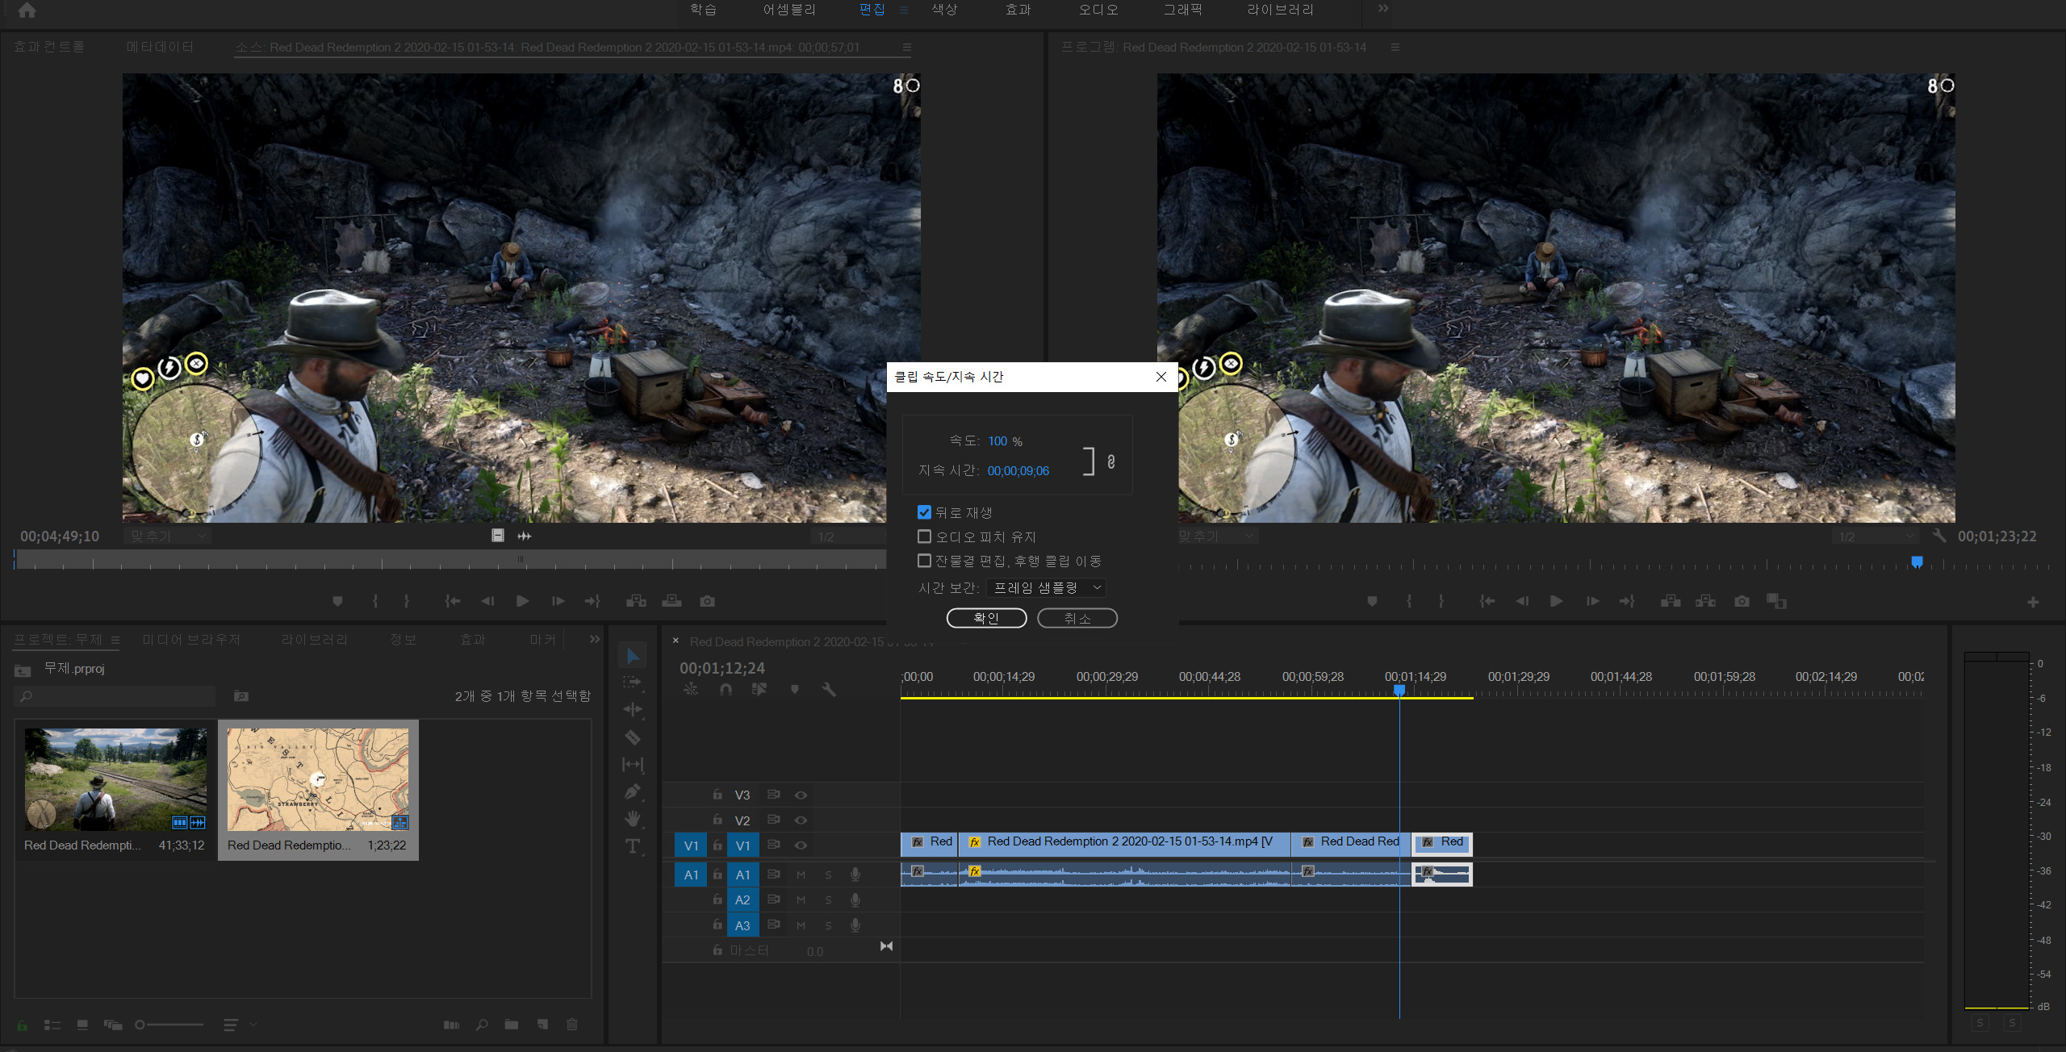Viewport: 2066px width, 1052px height.
Task: Select the Pen tool
Action: pyautogui.click(x=633, y=792)
